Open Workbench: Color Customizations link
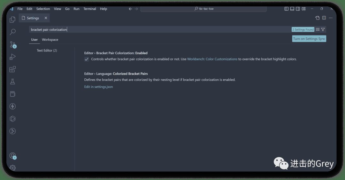The height and width of the screenshot is (180, 345). click(x=212, y=59)
